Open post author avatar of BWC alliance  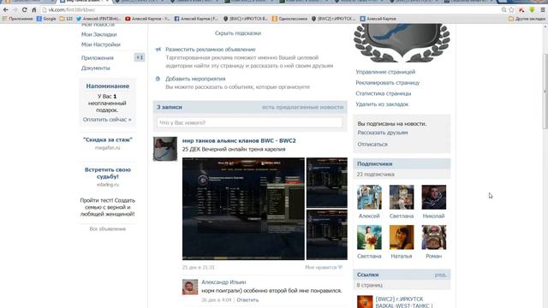click(x=165, y=149)
